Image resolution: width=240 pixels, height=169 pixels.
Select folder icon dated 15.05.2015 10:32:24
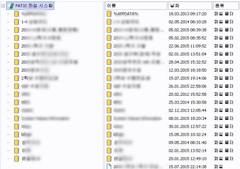pyautogui.click(x=109, y=134)
